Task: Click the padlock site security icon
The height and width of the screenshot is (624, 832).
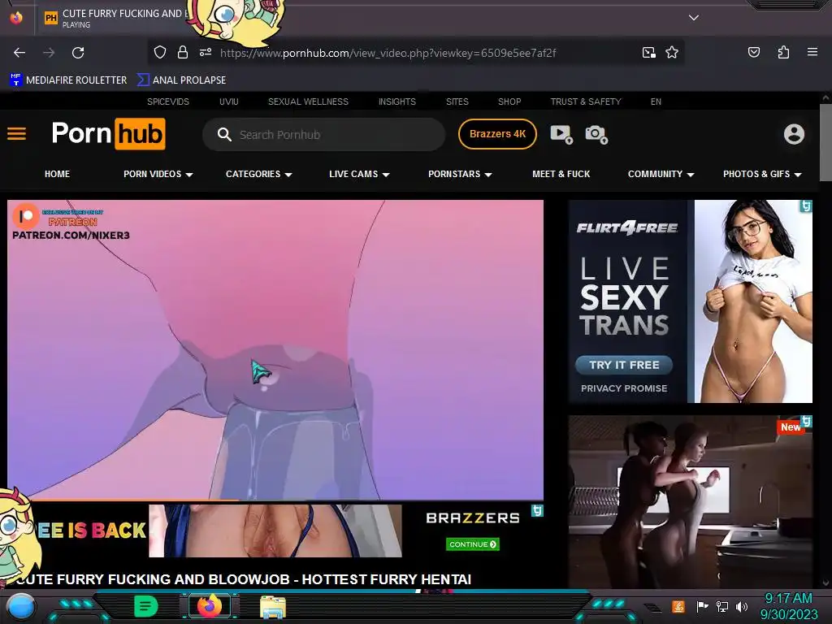Action: tap(183, 52)
